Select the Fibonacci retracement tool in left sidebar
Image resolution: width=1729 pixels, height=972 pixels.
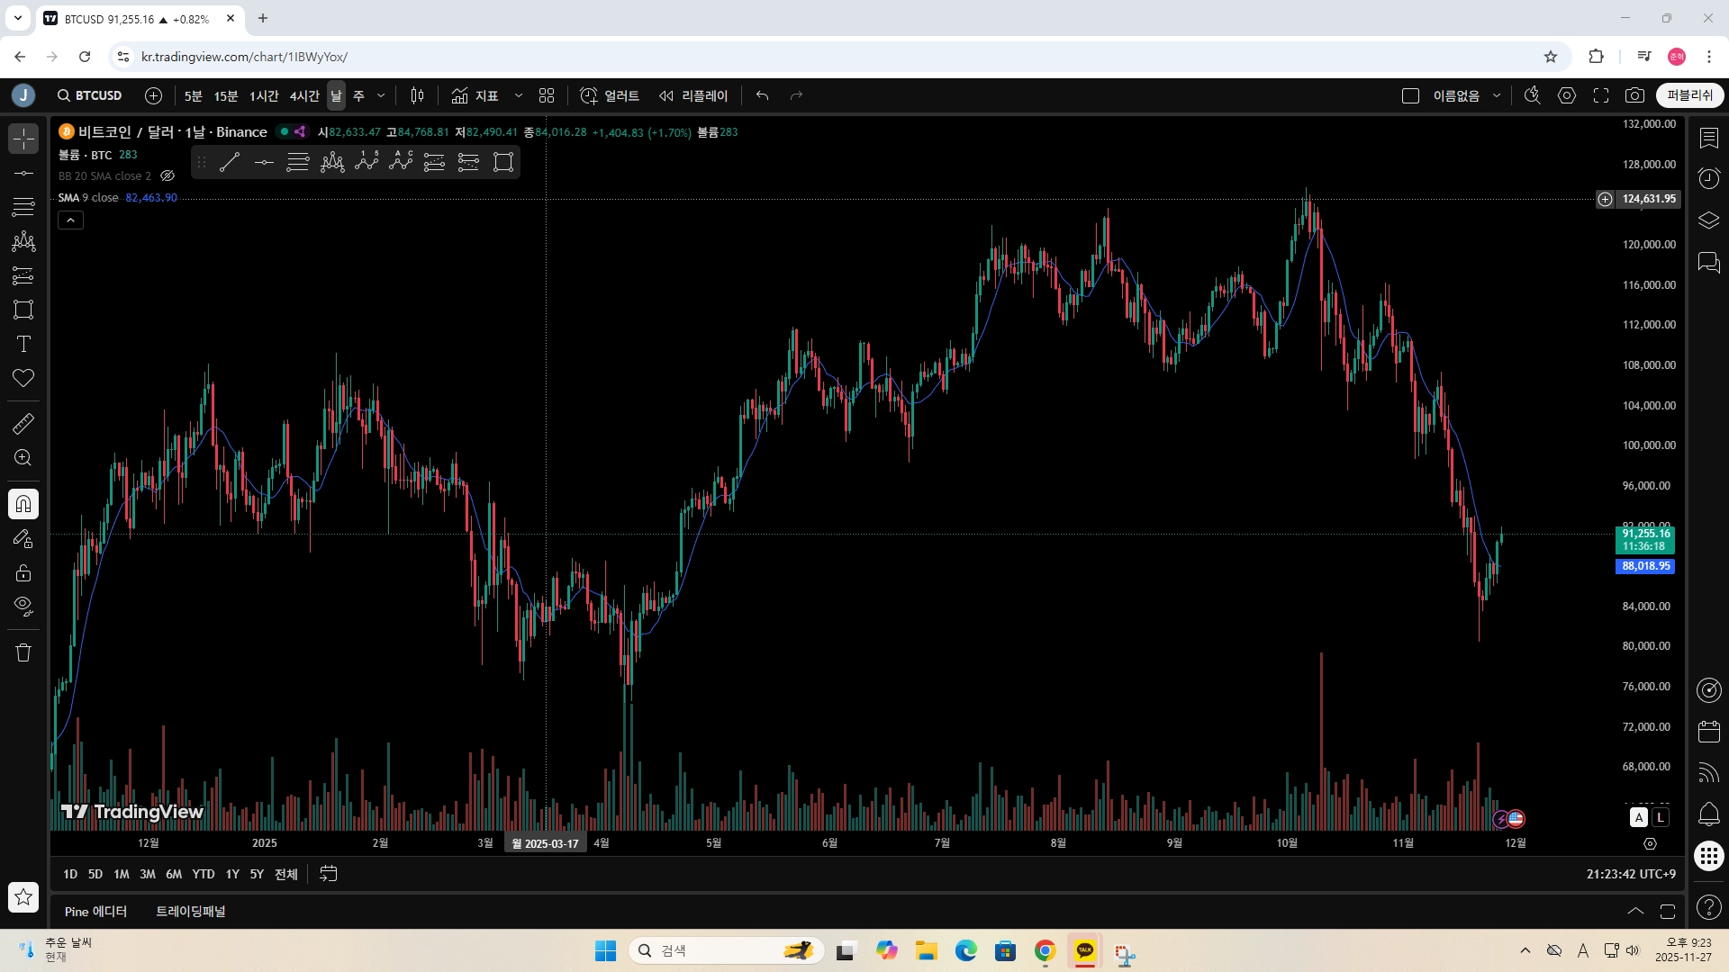23,207
